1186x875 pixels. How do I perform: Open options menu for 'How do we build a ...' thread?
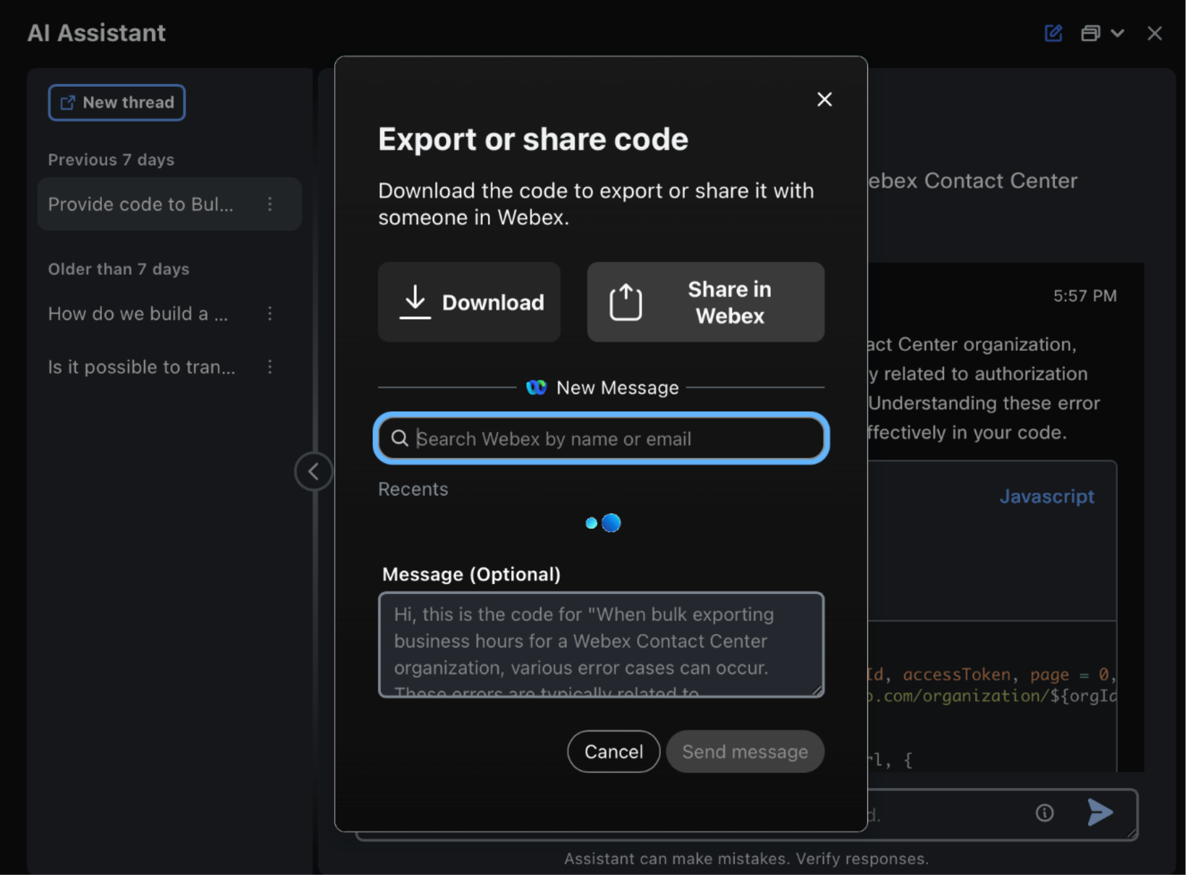(x=270, y=314)
